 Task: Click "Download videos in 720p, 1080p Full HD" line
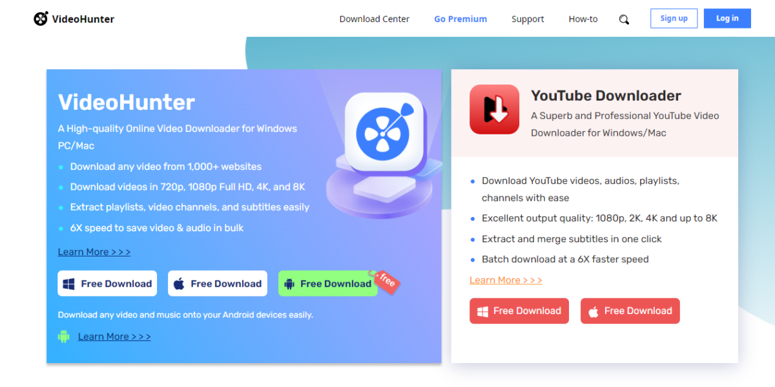click(188, 187)
